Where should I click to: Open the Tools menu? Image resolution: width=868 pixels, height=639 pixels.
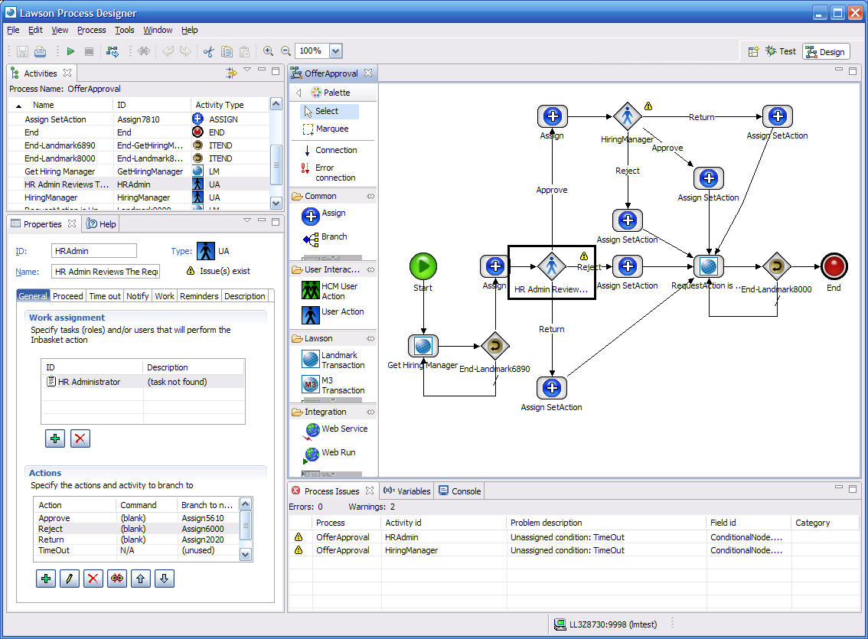125,30
